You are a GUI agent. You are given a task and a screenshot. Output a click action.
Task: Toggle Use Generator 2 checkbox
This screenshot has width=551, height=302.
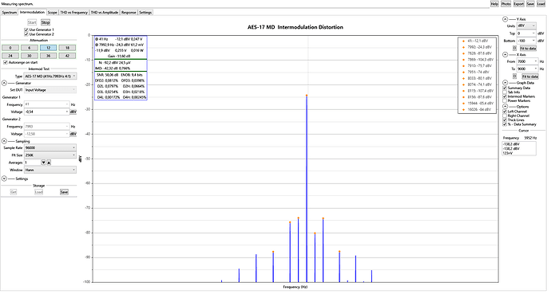26,34
